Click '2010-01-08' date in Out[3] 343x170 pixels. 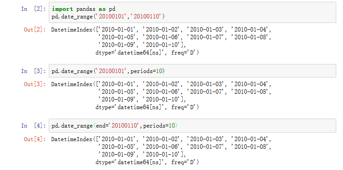(250, 92)
